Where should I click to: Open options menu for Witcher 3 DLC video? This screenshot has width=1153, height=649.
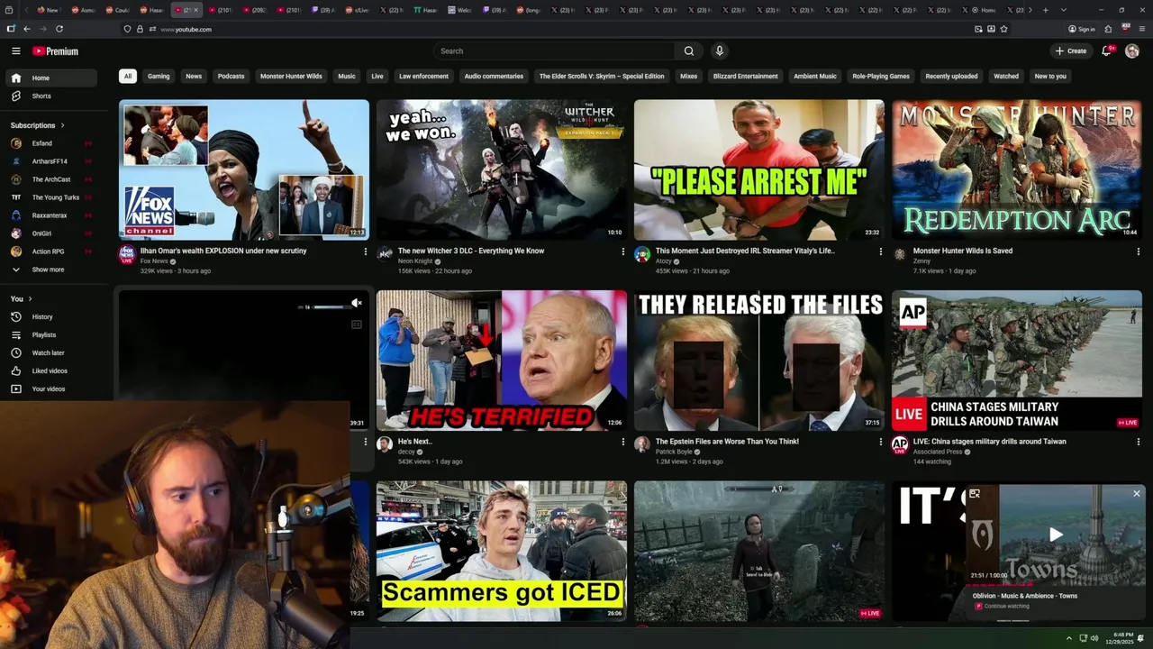pos(622,251)
